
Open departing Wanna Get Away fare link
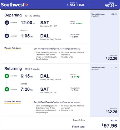coord(12,48)
